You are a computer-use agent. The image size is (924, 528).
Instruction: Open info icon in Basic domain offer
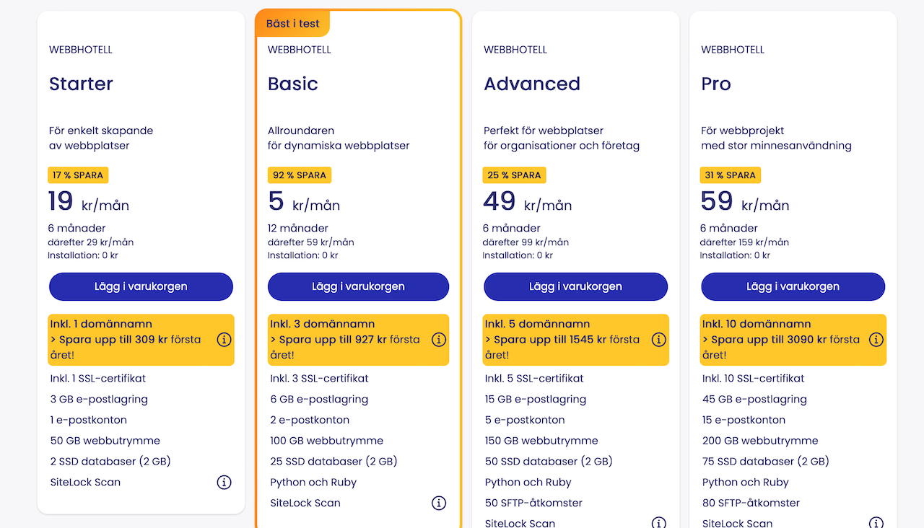tap(439, 339)
